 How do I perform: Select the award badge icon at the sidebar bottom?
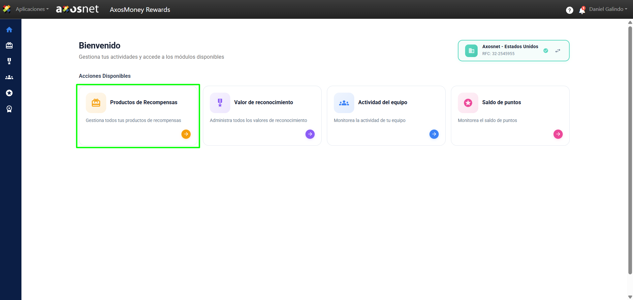click(x=9, y=109)
